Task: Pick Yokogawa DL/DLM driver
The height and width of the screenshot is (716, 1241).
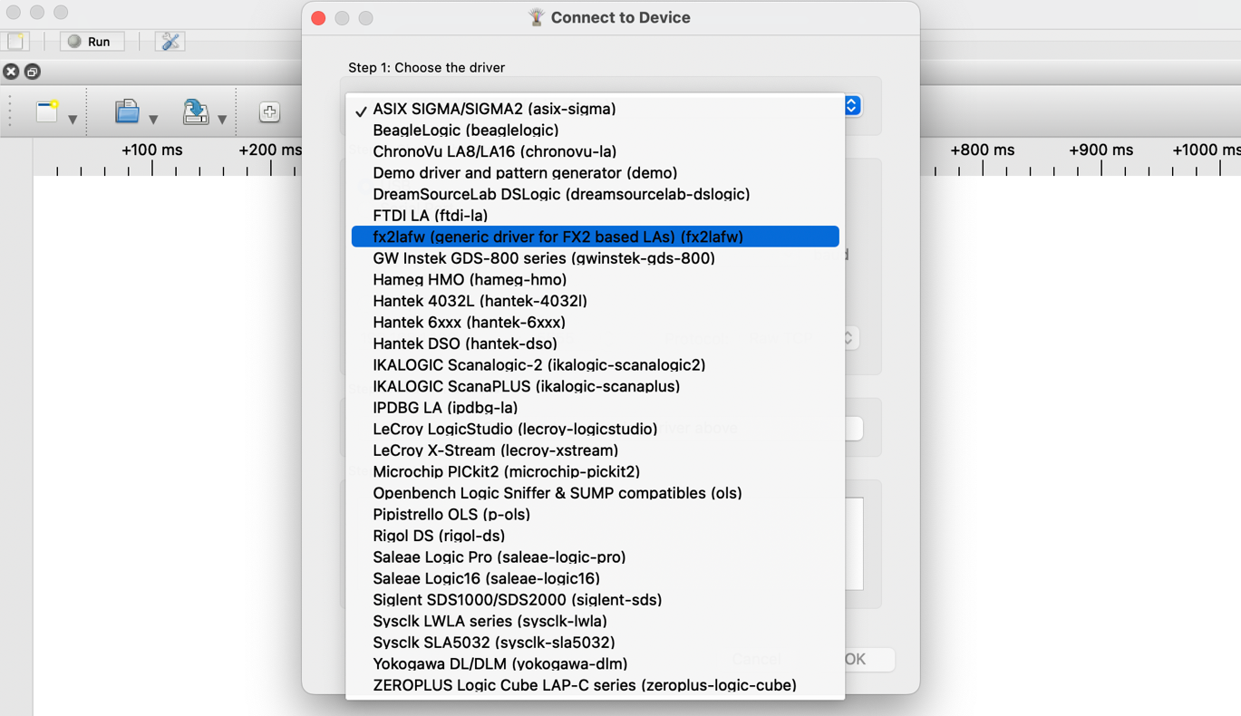Action: point(595,663)
